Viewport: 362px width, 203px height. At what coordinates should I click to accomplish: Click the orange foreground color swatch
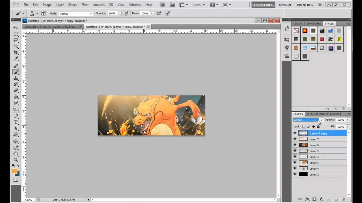14,171
